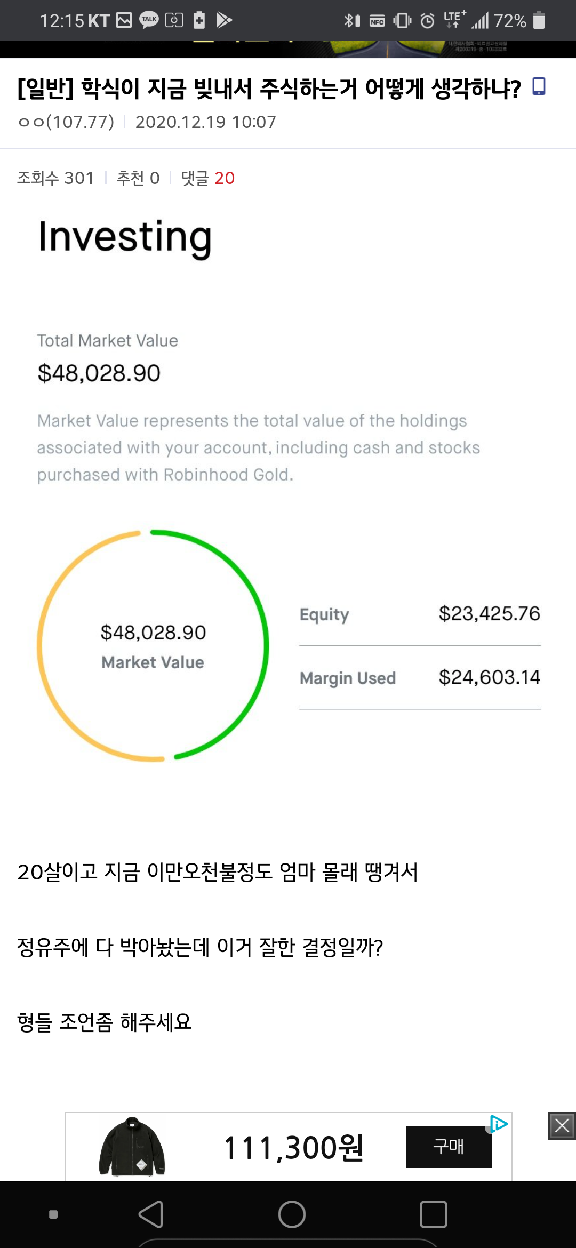This screenshot has width=576, height=1248.
Task: Tap the alarm clock status icon
Action: click(x=427, y=21)
